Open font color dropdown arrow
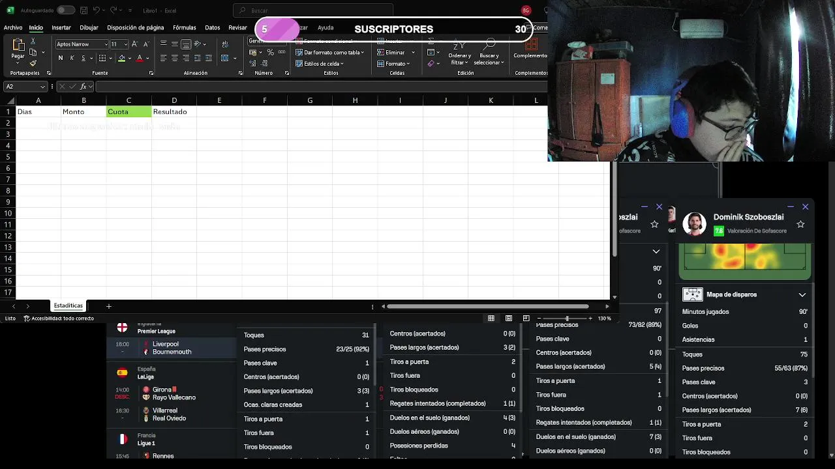Viewport: 835px width, 469px height. click(x=147, y=58)
